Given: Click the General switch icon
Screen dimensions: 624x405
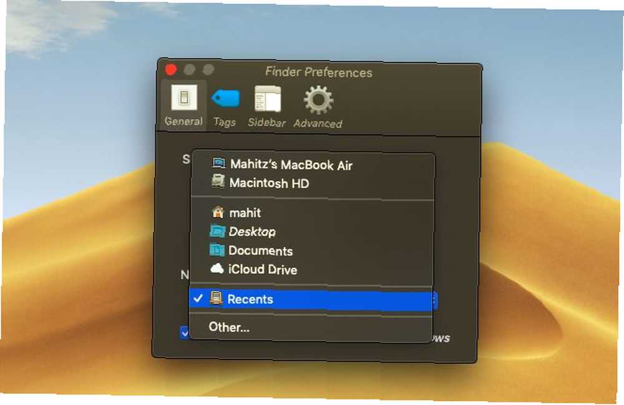Looking at the screenshot, I should (x=184, y=97).
